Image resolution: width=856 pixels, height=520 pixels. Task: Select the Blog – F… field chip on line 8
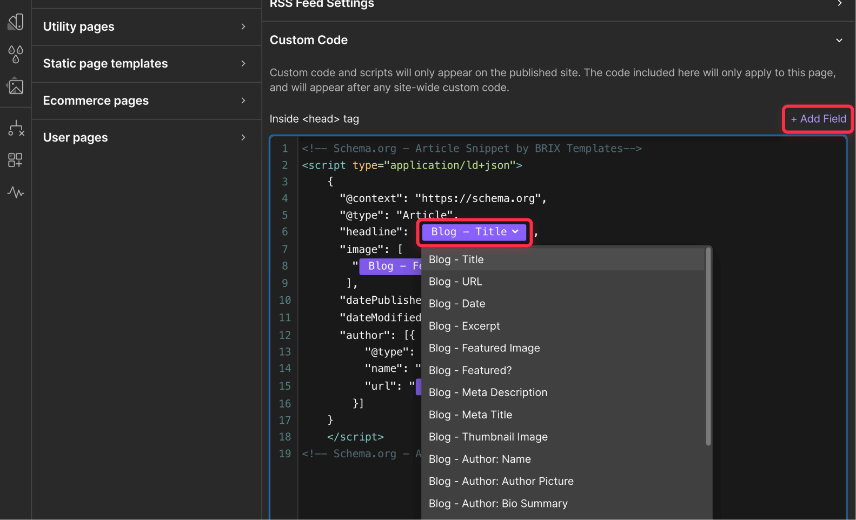[390, 266]
